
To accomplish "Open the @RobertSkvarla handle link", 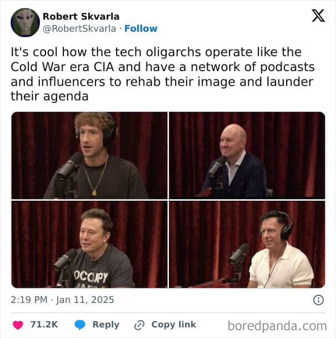I will (x=79, y=28).
